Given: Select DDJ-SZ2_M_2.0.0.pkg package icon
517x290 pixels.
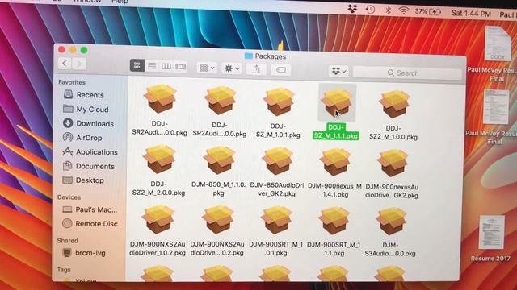Looking at the screenshot, I should click(159, 159).
